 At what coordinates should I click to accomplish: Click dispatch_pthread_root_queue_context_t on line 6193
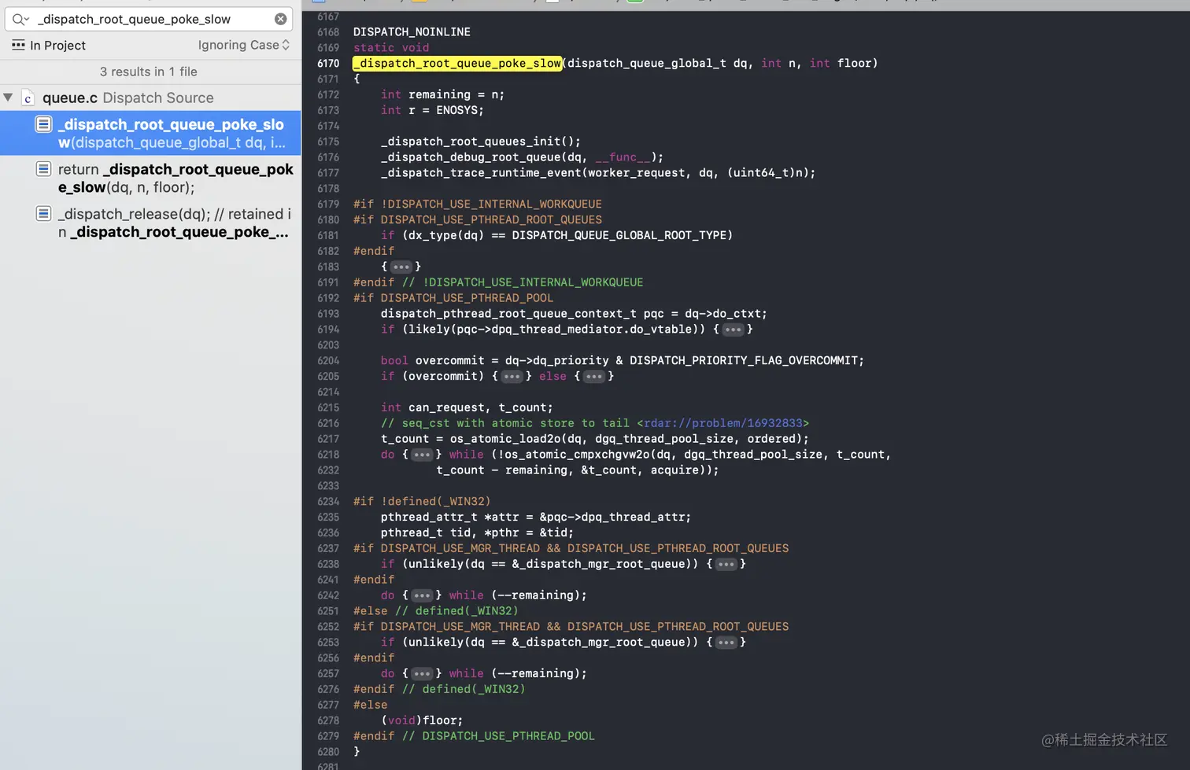coord(508,314)
